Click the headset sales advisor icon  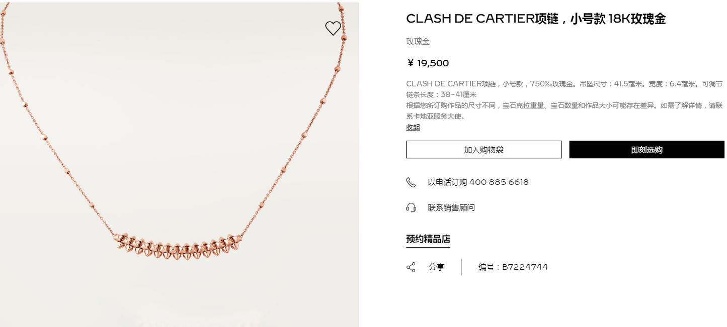(411, 207)
